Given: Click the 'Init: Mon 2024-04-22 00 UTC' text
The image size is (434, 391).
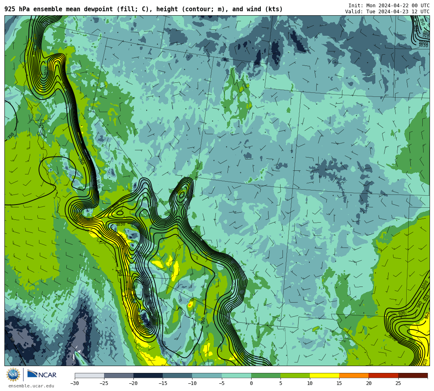Looking at the screenshot, I should point(389,6).
